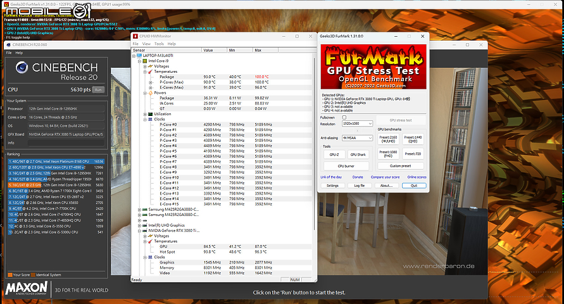Click the lightning icon beside CPU Voltages
Image resolution: width=564 pixels, height=304 pixels.
[x=151, y=66]
